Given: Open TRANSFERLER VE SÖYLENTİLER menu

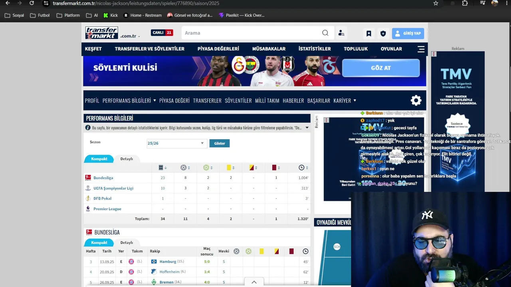Looking at the screenshot, I should pos(150,49).
